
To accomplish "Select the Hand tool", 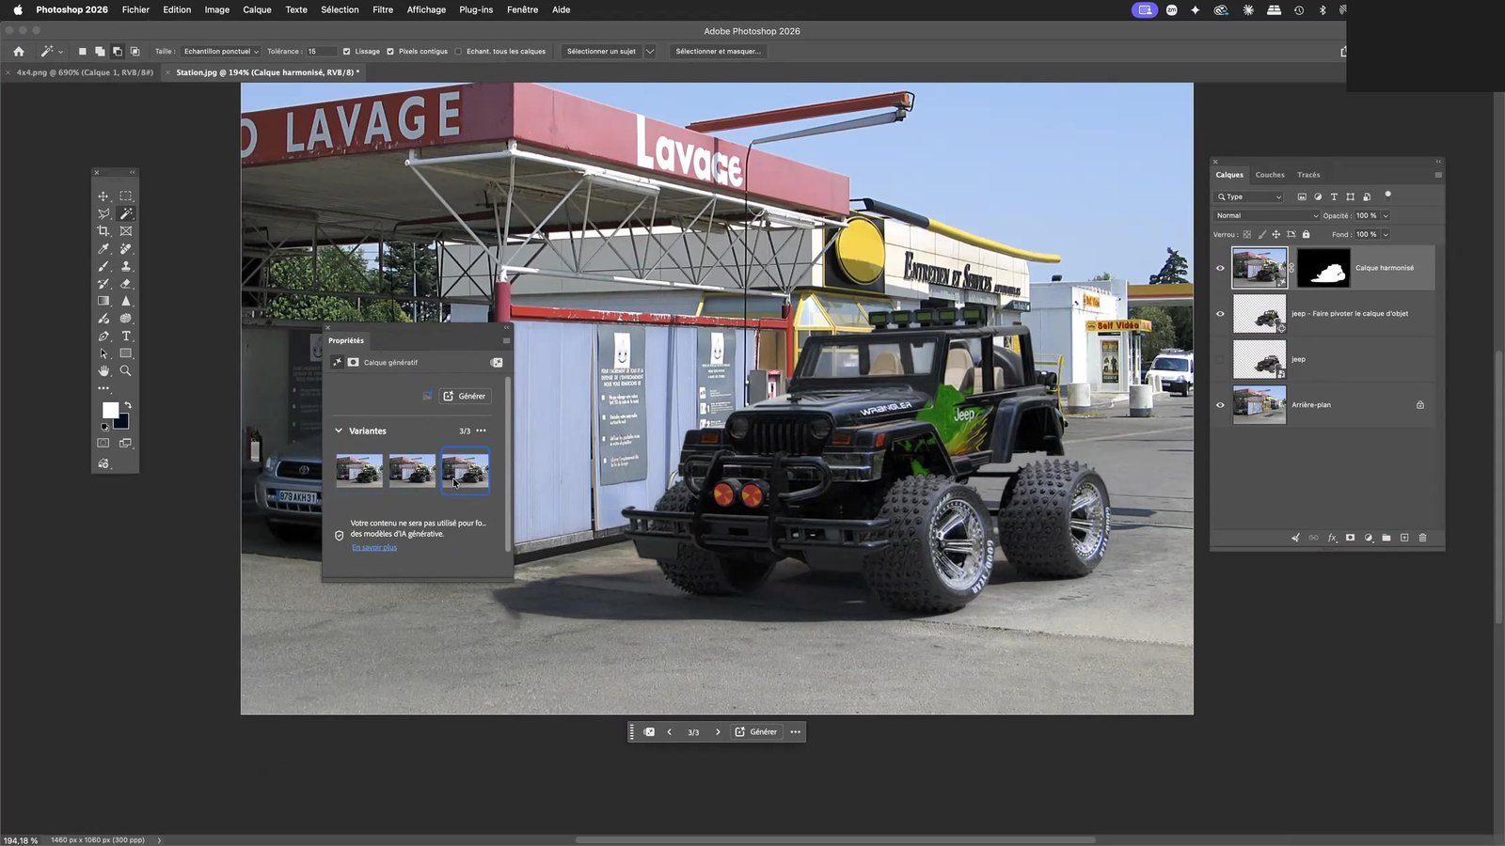I will [x=103, y=370].
